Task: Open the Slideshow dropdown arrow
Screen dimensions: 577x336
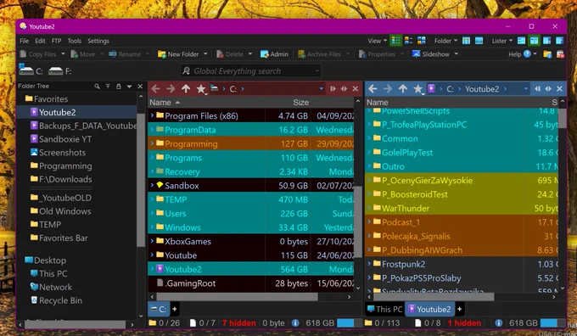Action: 456,54
